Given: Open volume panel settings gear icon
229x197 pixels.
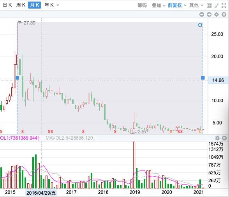Looking at the screenshot, I should 217,138.
